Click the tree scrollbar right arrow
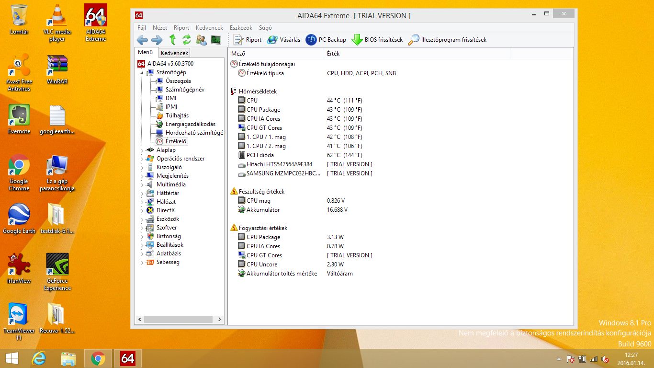Screen dimensions: 654x368 pyautogui.click(x=219, y=319)
